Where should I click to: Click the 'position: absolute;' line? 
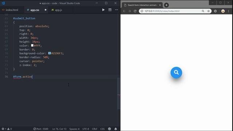(34, 26)
